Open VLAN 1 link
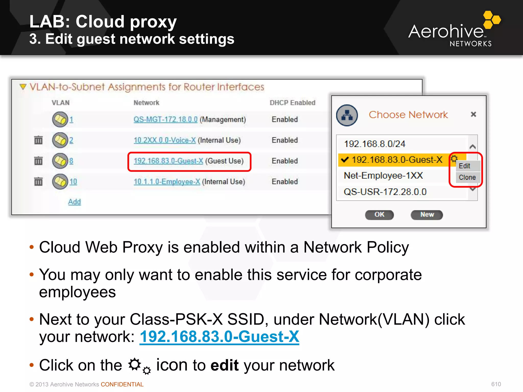The image size is (523, 392). (x=71, y=119)
